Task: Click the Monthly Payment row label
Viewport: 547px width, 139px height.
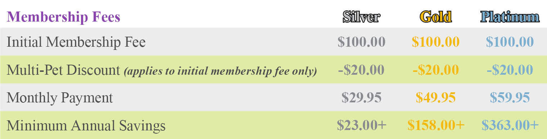Action: [x=60, y=98]
